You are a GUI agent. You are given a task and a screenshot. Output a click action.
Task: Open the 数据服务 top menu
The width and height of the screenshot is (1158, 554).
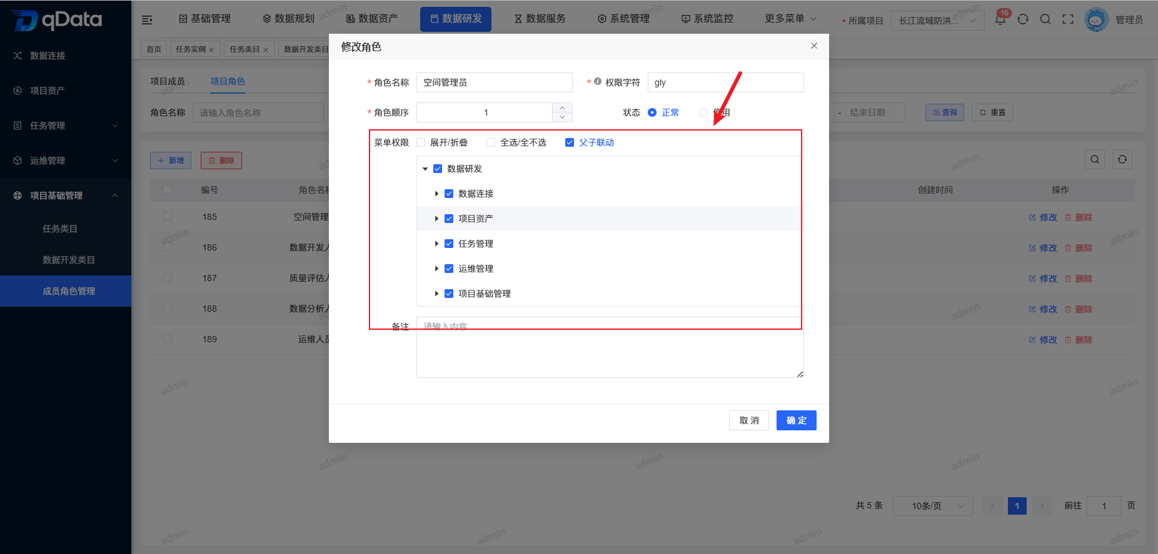[540, 19]
